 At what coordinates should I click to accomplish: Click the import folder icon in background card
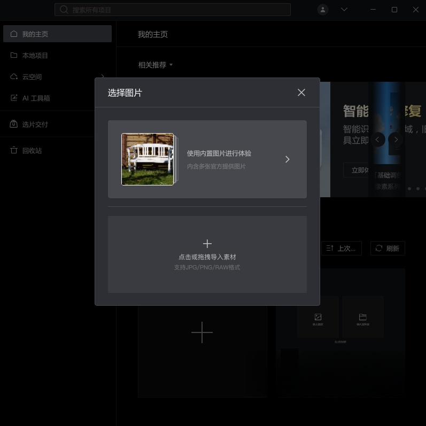coord(363,317)
